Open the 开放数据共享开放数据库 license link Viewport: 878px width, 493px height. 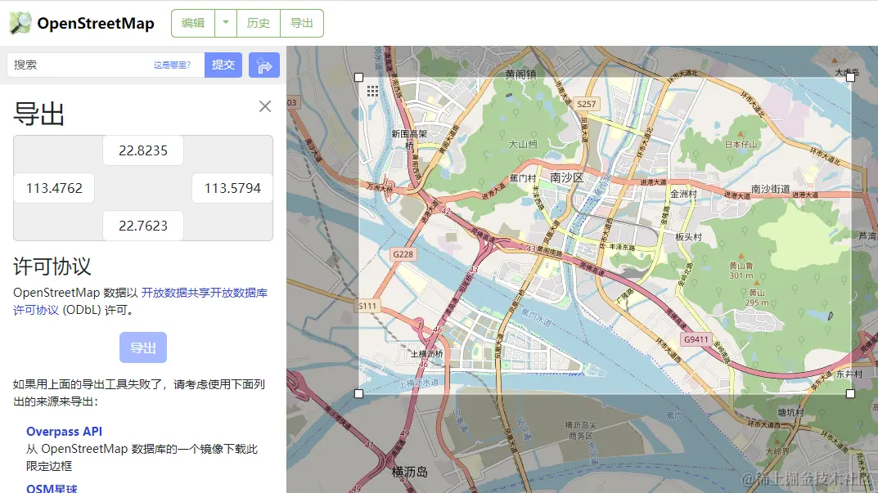(204, 293)
